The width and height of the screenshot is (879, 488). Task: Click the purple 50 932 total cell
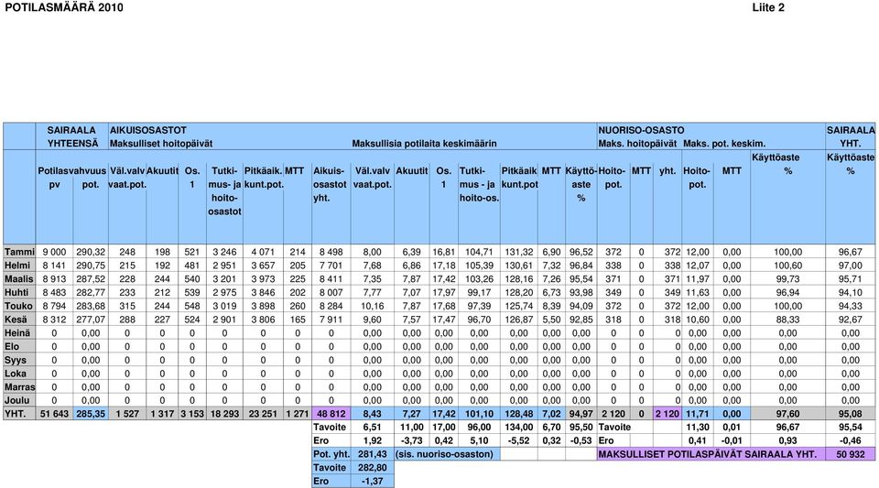pyautogui.click(x=851, y=454)
